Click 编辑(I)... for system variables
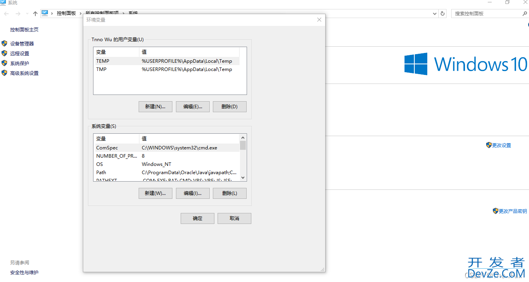The height and width of the screenshot is (282, 529). click(x=192, y=193)
